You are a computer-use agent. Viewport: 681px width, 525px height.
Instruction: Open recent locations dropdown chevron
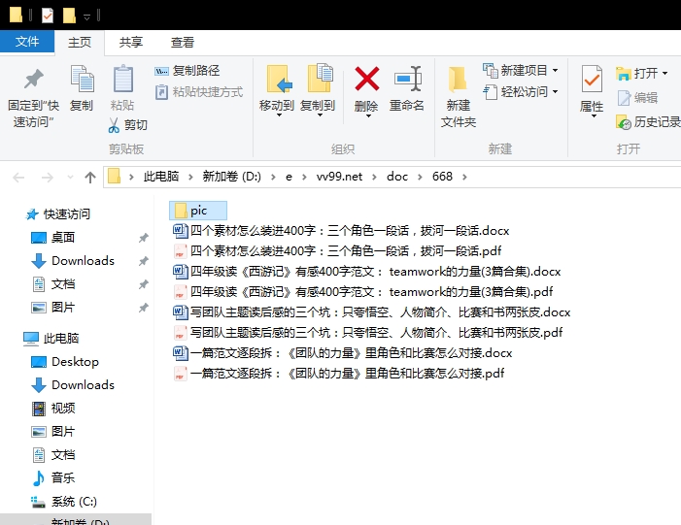70,177
